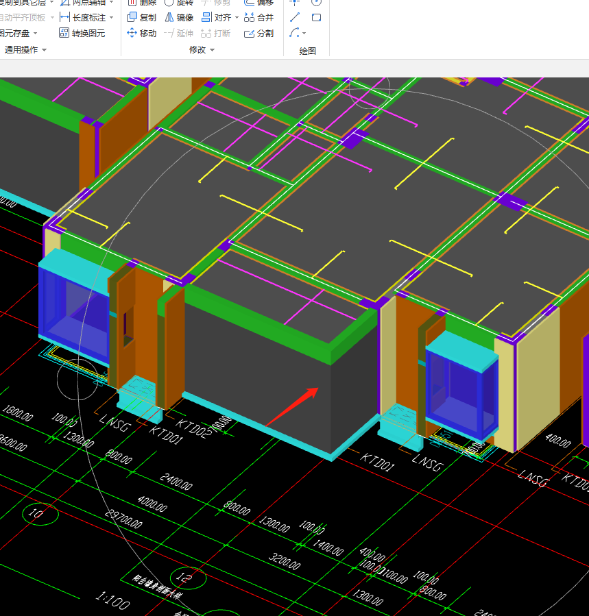The width and height of the screenshot is (589, 616).
Task: Click the 阳台墙身剖面大样 drawing title
Action: (157, 587)
